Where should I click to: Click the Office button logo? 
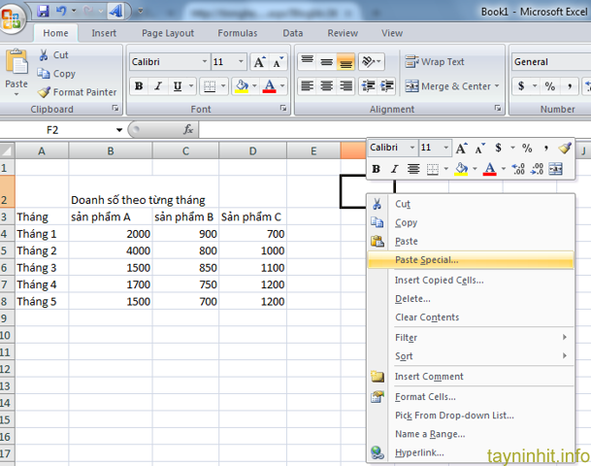14,17
